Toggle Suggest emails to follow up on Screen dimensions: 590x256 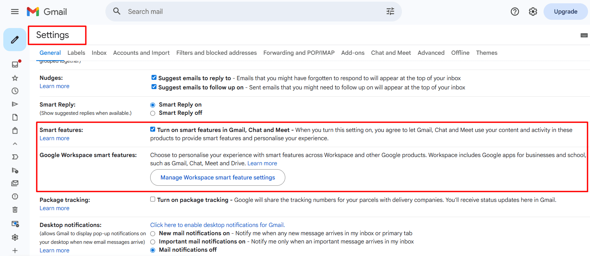coord(154,87)
